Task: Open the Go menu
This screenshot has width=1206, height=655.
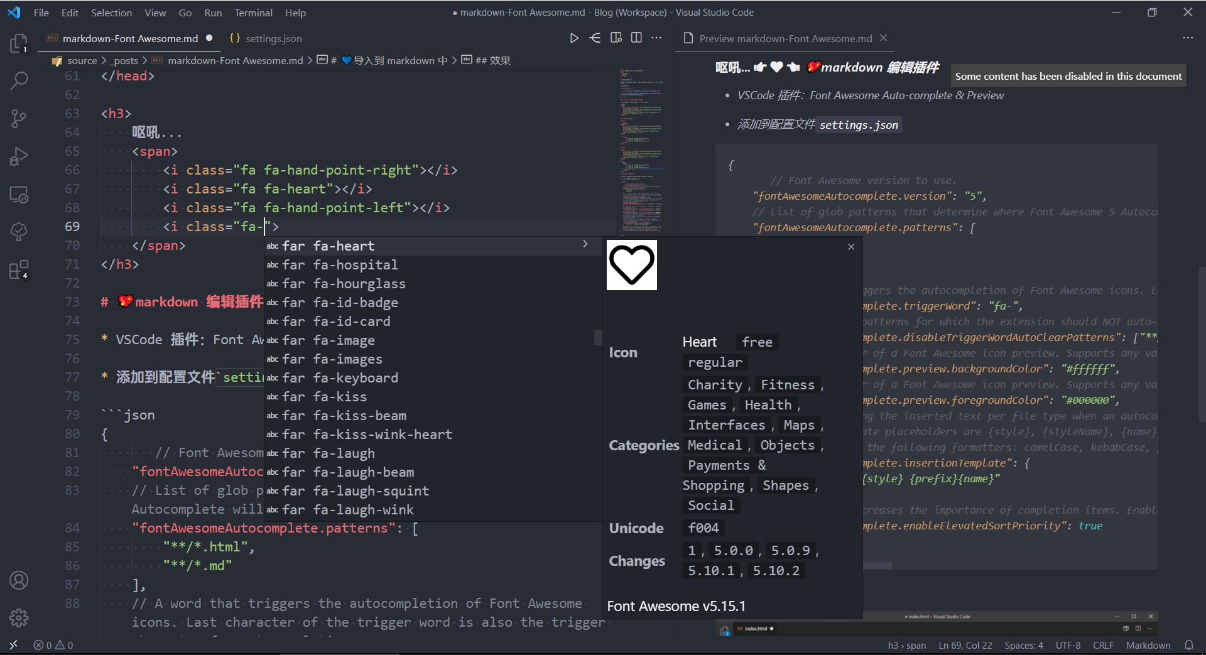Action: click(185, 13)
